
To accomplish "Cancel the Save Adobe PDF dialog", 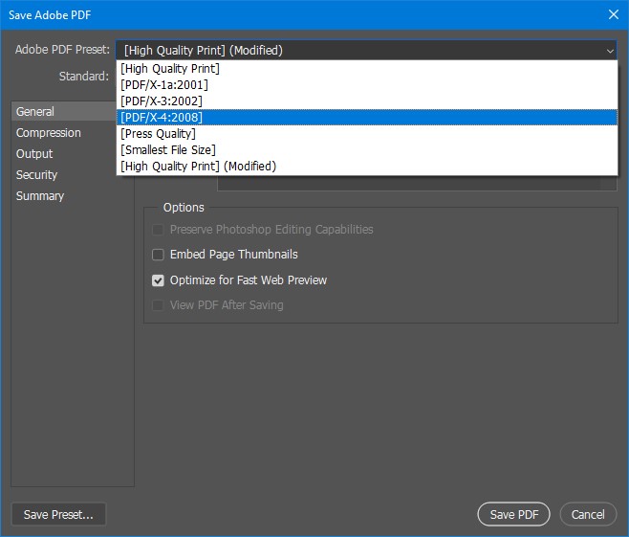I will (x=588, y=514).
